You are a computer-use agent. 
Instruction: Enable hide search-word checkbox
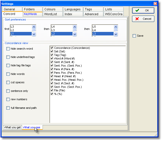tap(8, 49)
